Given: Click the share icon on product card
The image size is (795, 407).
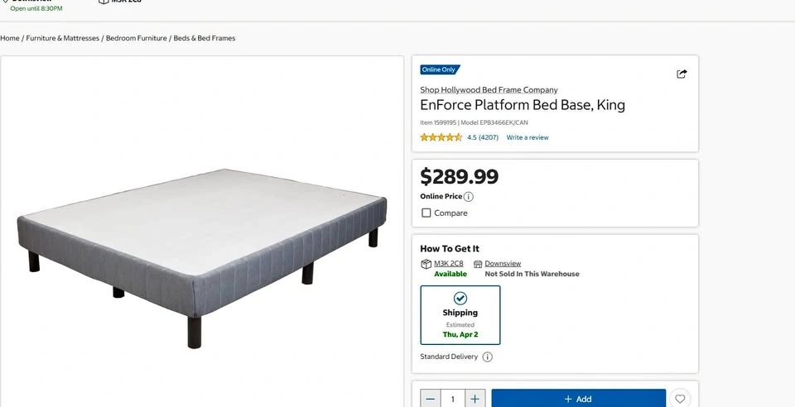Looking at the screenshot, I should coord(682,74).
